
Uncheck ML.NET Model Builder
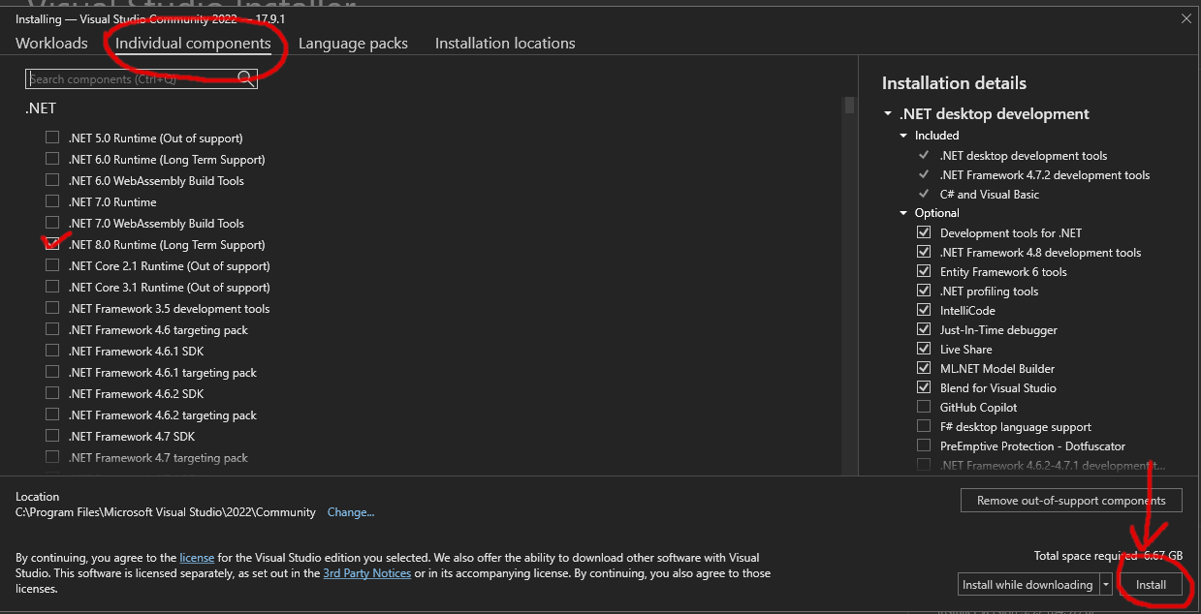924,368
